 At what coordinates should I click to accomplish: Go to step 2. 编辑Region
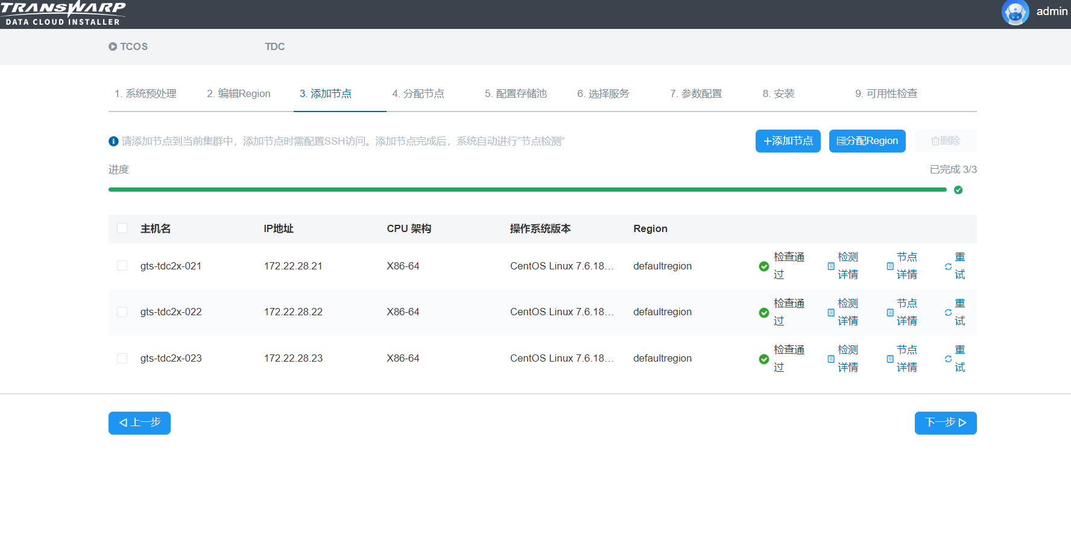(239, 93)
